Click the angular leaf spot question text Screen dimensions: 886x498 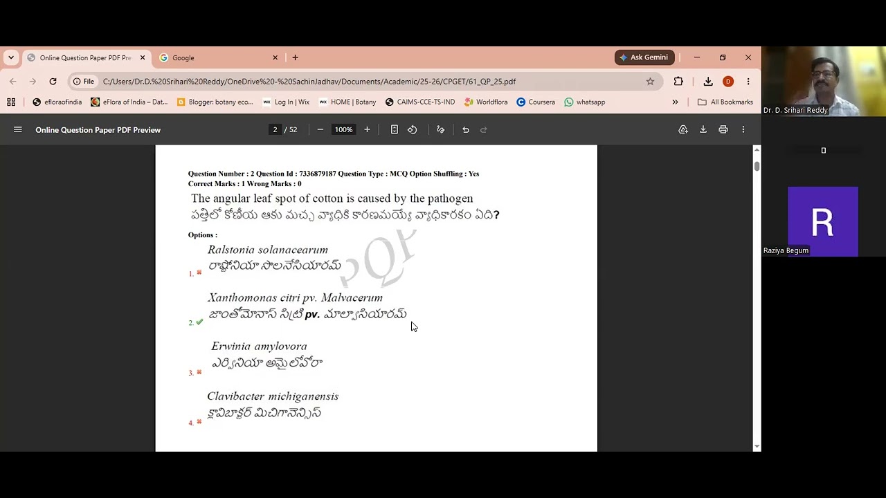coord(332,199)
